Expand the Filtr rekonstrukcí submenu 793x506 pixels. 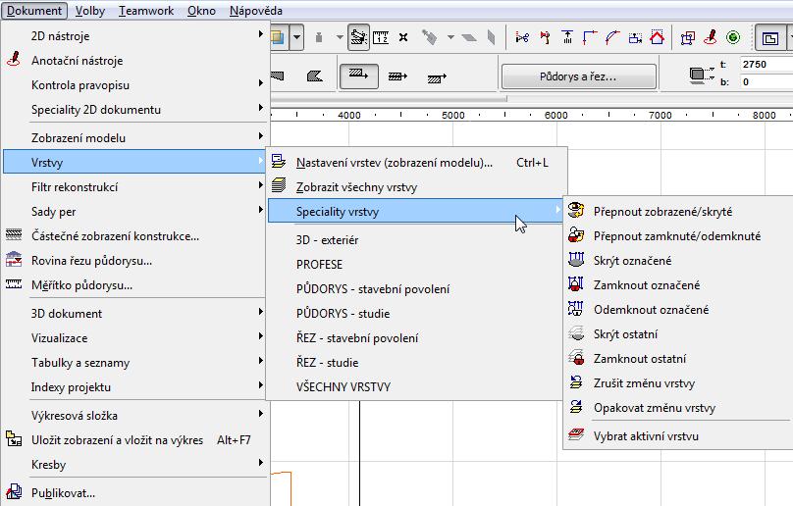click(x=134, y=186)
